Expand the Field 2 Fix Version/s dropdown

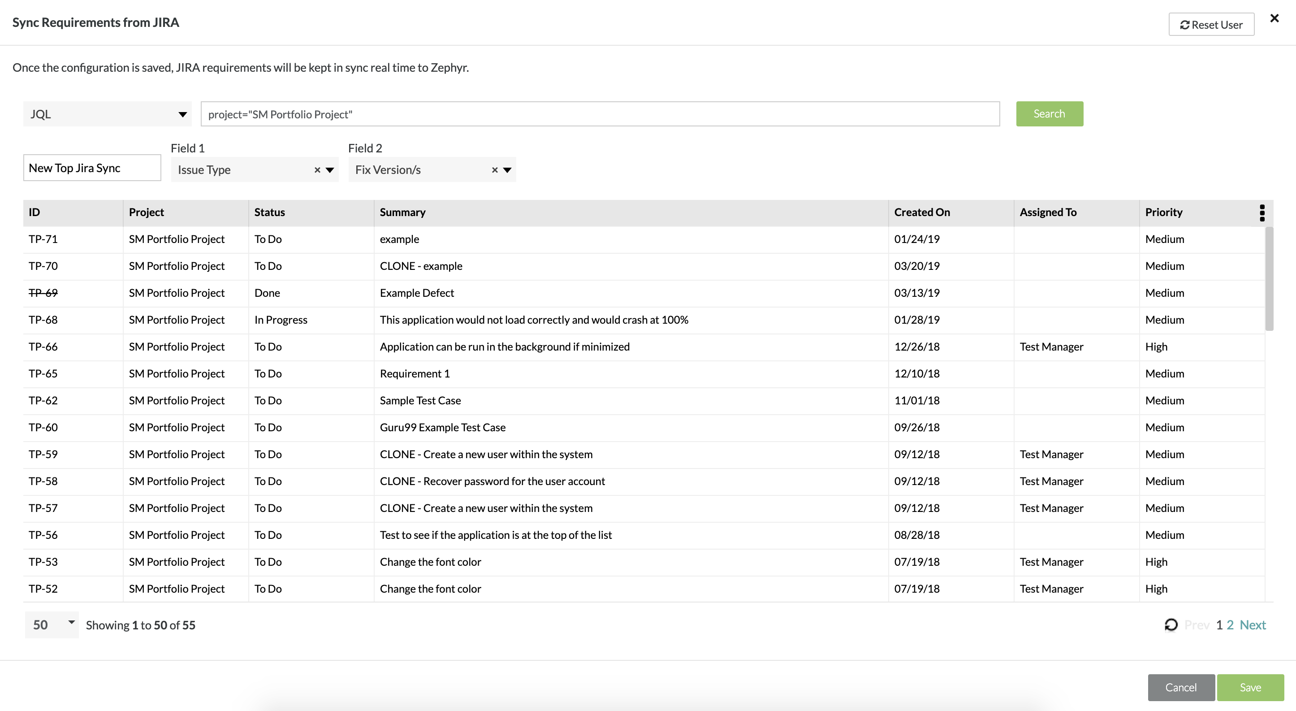pyautogui.click(x=508, y=170)
